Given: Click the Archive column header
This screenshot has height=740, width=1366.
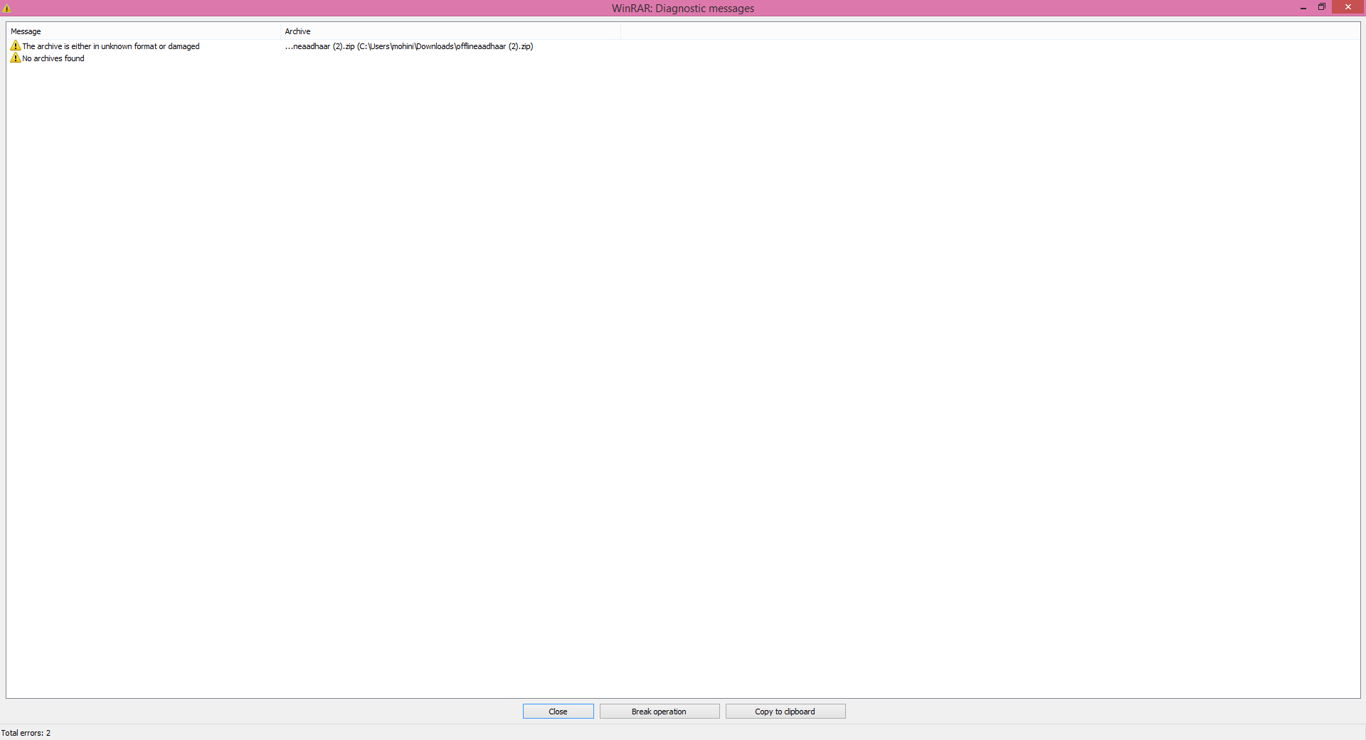Looking at the screenshot, I should tap(450, 31).
